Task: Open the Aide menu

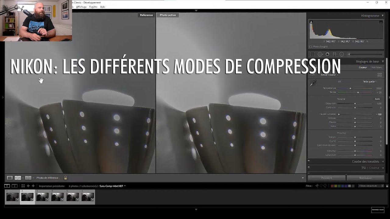Action: 103,7
